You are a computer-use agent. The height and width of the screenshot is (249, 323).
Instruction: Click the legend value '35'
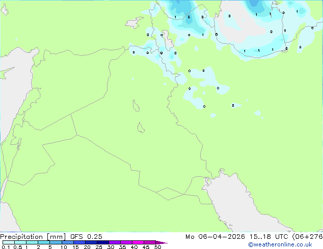tap(122, 247)
